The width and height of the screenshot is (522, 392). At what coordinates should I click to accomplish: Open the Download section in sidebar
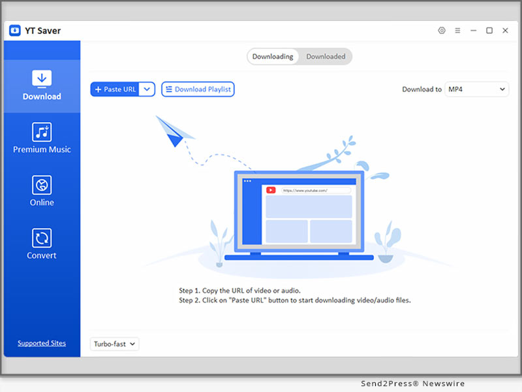[42, 86]
